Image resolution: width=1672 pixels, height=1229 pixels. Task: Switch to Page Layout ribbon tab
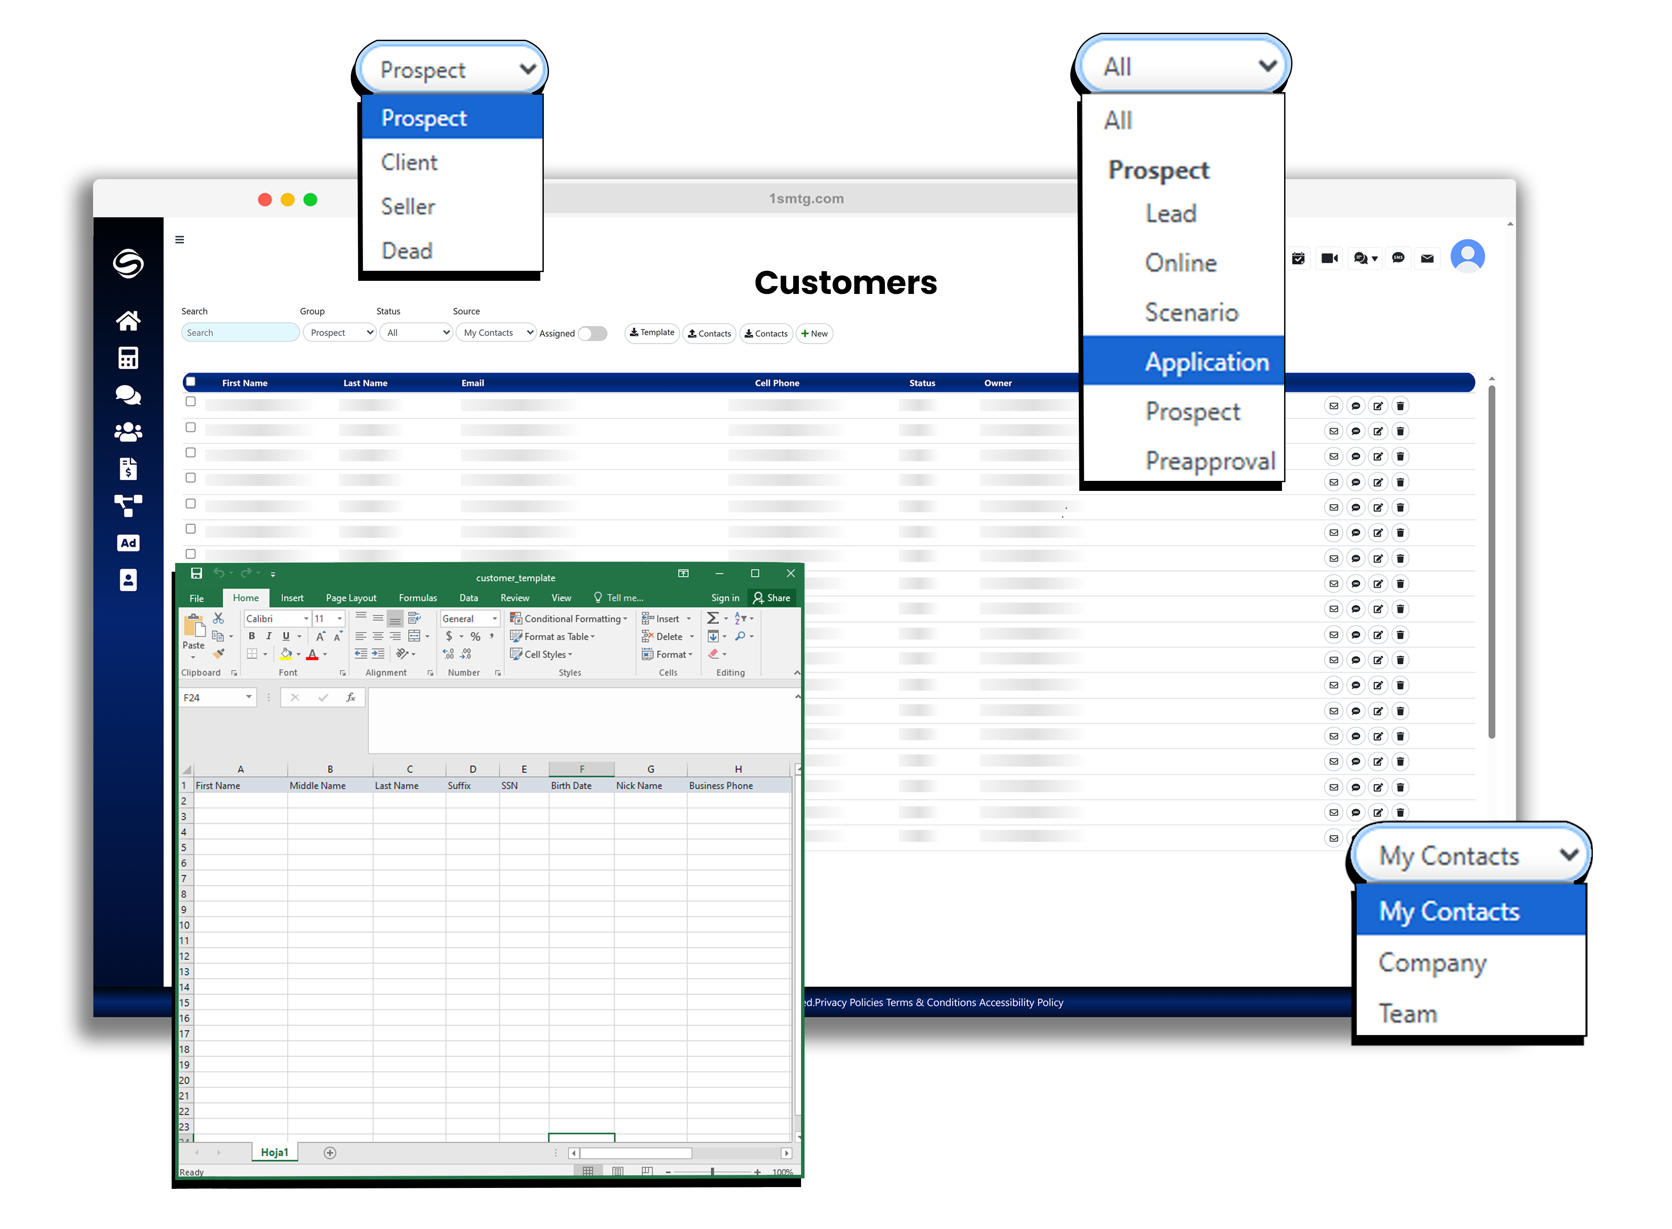click(350, 597)
